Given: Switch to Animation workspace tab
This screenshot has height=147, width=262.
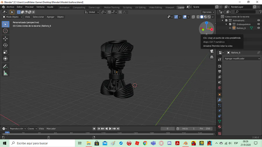Looking at the screenshot, I should 64,7.
